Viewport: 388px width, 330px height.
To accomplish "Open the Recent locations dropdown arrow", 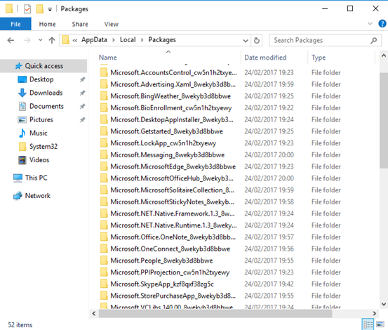I will click(40, 40).
